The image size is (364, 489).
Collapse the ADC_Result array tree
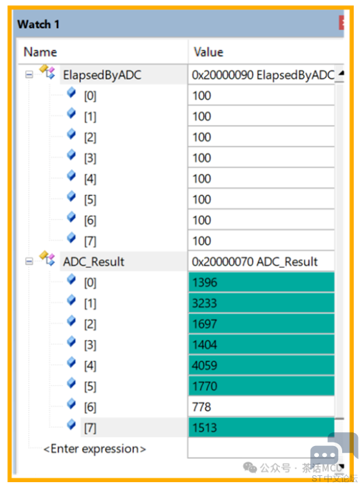point(29,262)
